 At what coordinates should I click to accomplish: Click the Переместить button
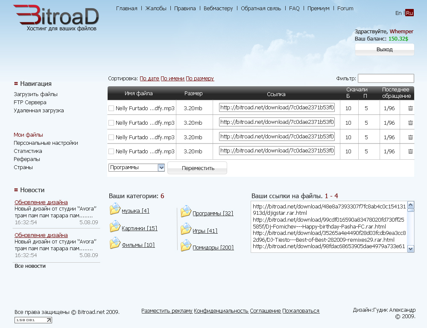[197, 168]
